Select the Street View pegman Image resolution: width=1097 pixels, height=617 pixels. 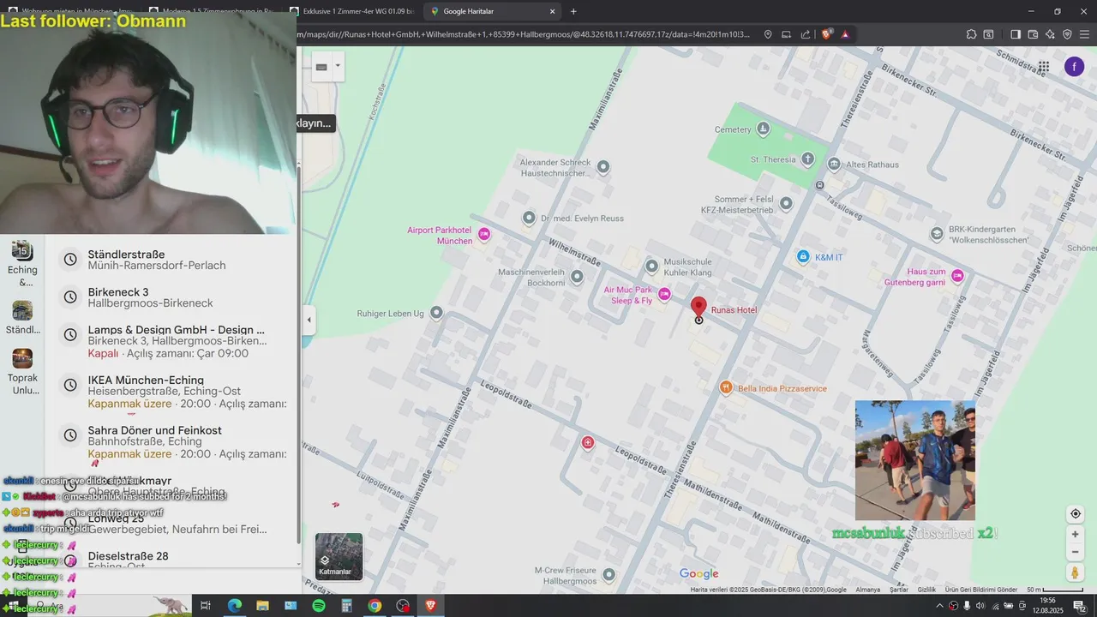coord(1075,572)
